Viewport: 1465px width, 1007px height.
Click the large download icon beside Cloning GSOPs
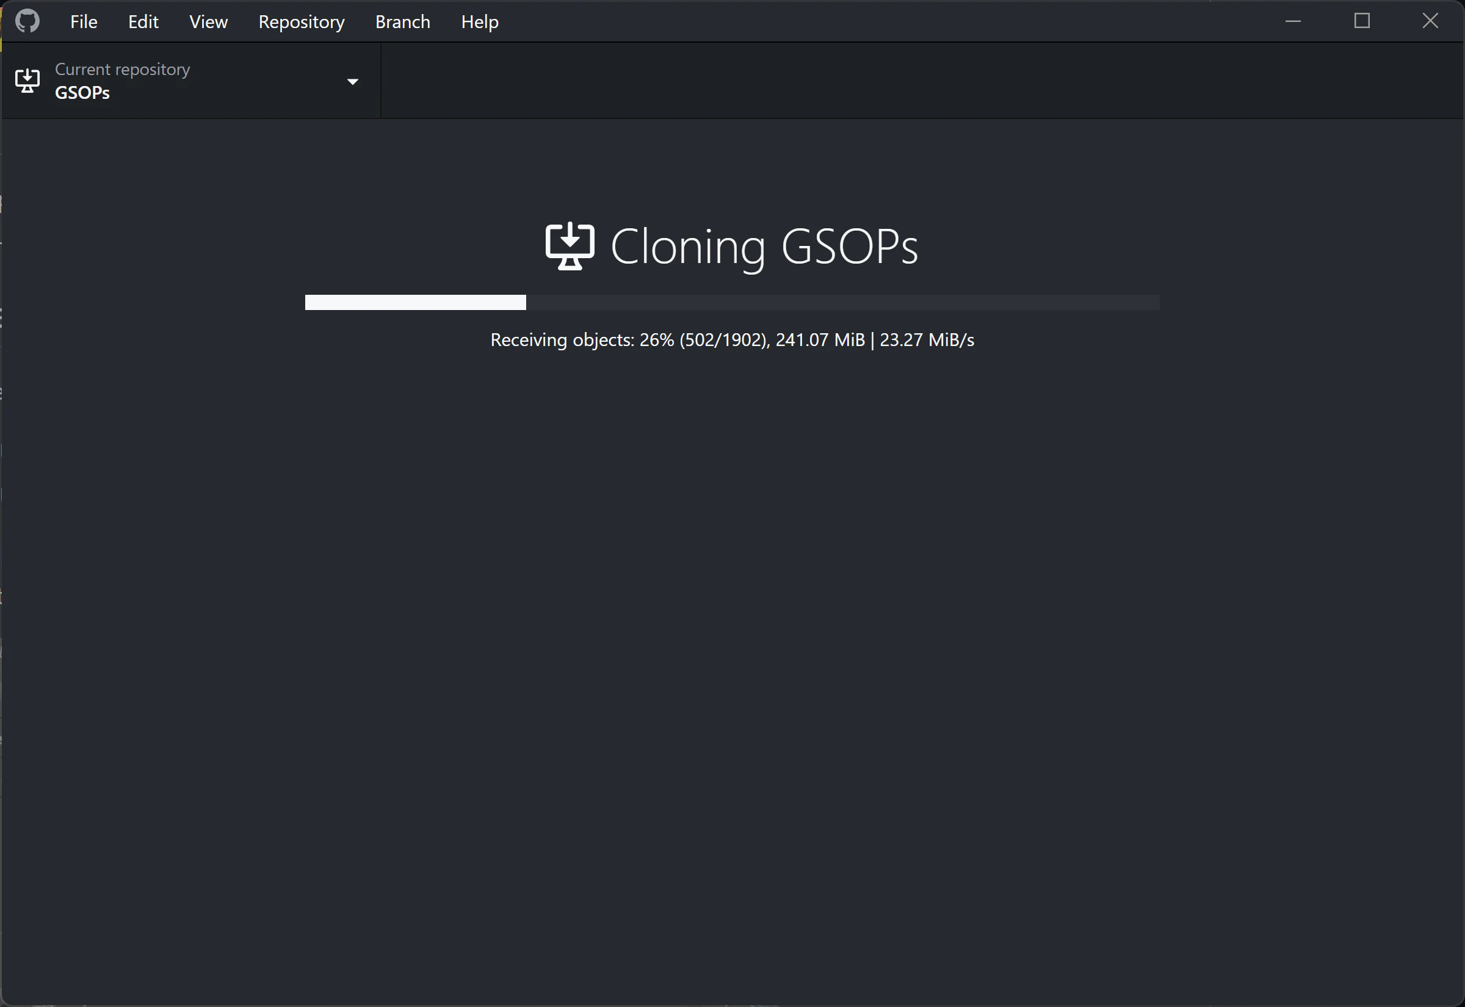coord(569,246)
